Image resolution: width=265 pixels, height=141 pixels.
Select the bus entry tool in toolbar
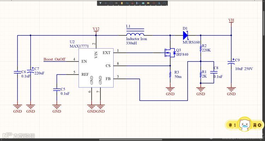click(138, 3)
